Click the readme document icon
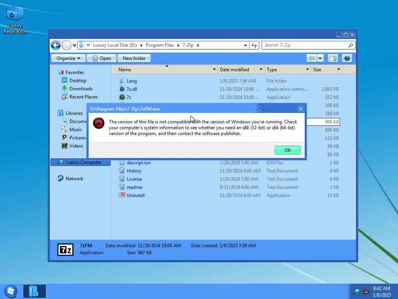Viewport: 398px width, 299px height. click(122, 187)
